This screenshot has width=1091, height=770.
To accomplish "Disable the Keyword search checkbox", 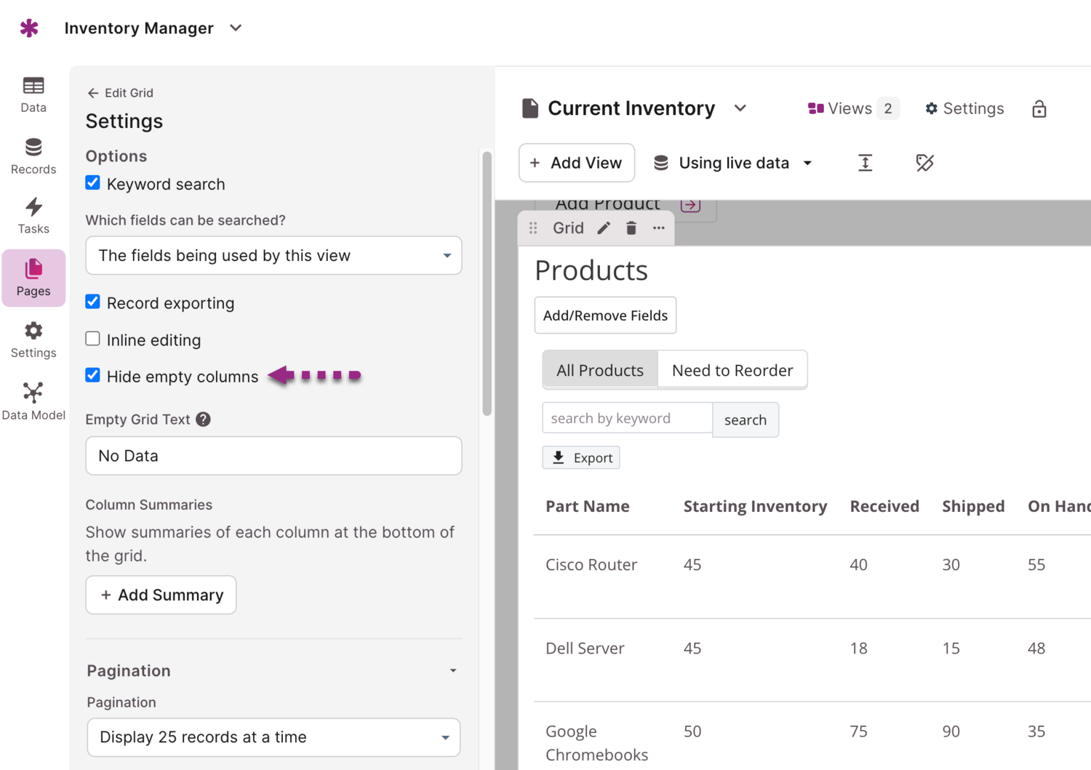I will [x=93, y=183].
